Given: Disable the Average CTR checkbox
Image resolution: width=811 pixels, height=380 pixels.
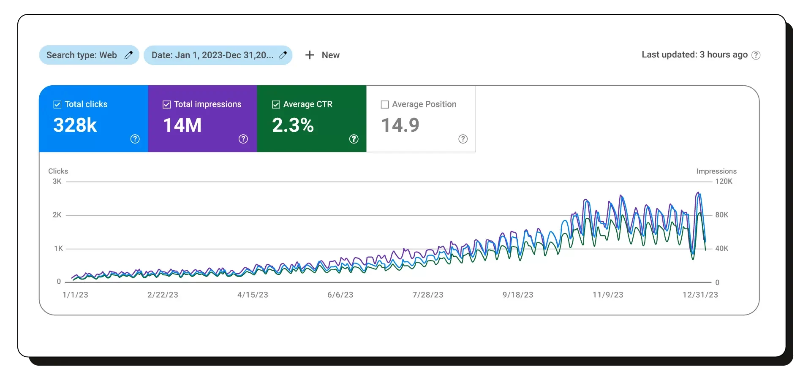Looking at the screenshot, I should [276, 104].
